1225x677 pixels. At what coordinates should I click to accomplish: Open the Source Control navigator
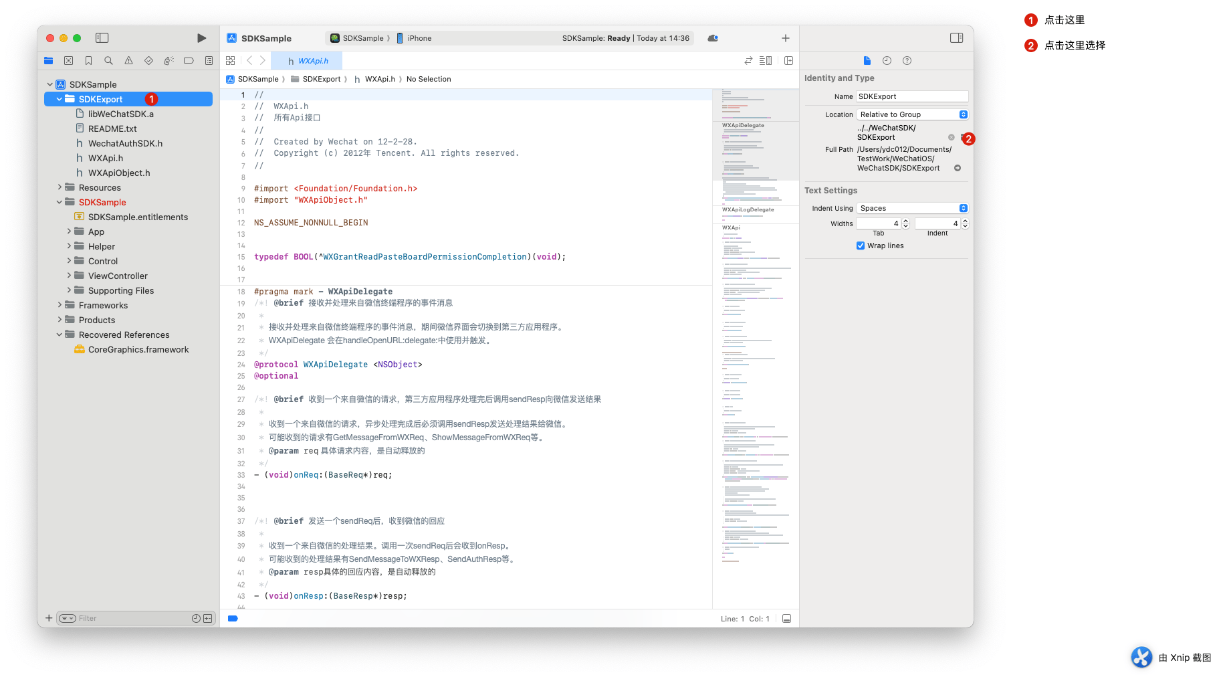pos(68,61)
